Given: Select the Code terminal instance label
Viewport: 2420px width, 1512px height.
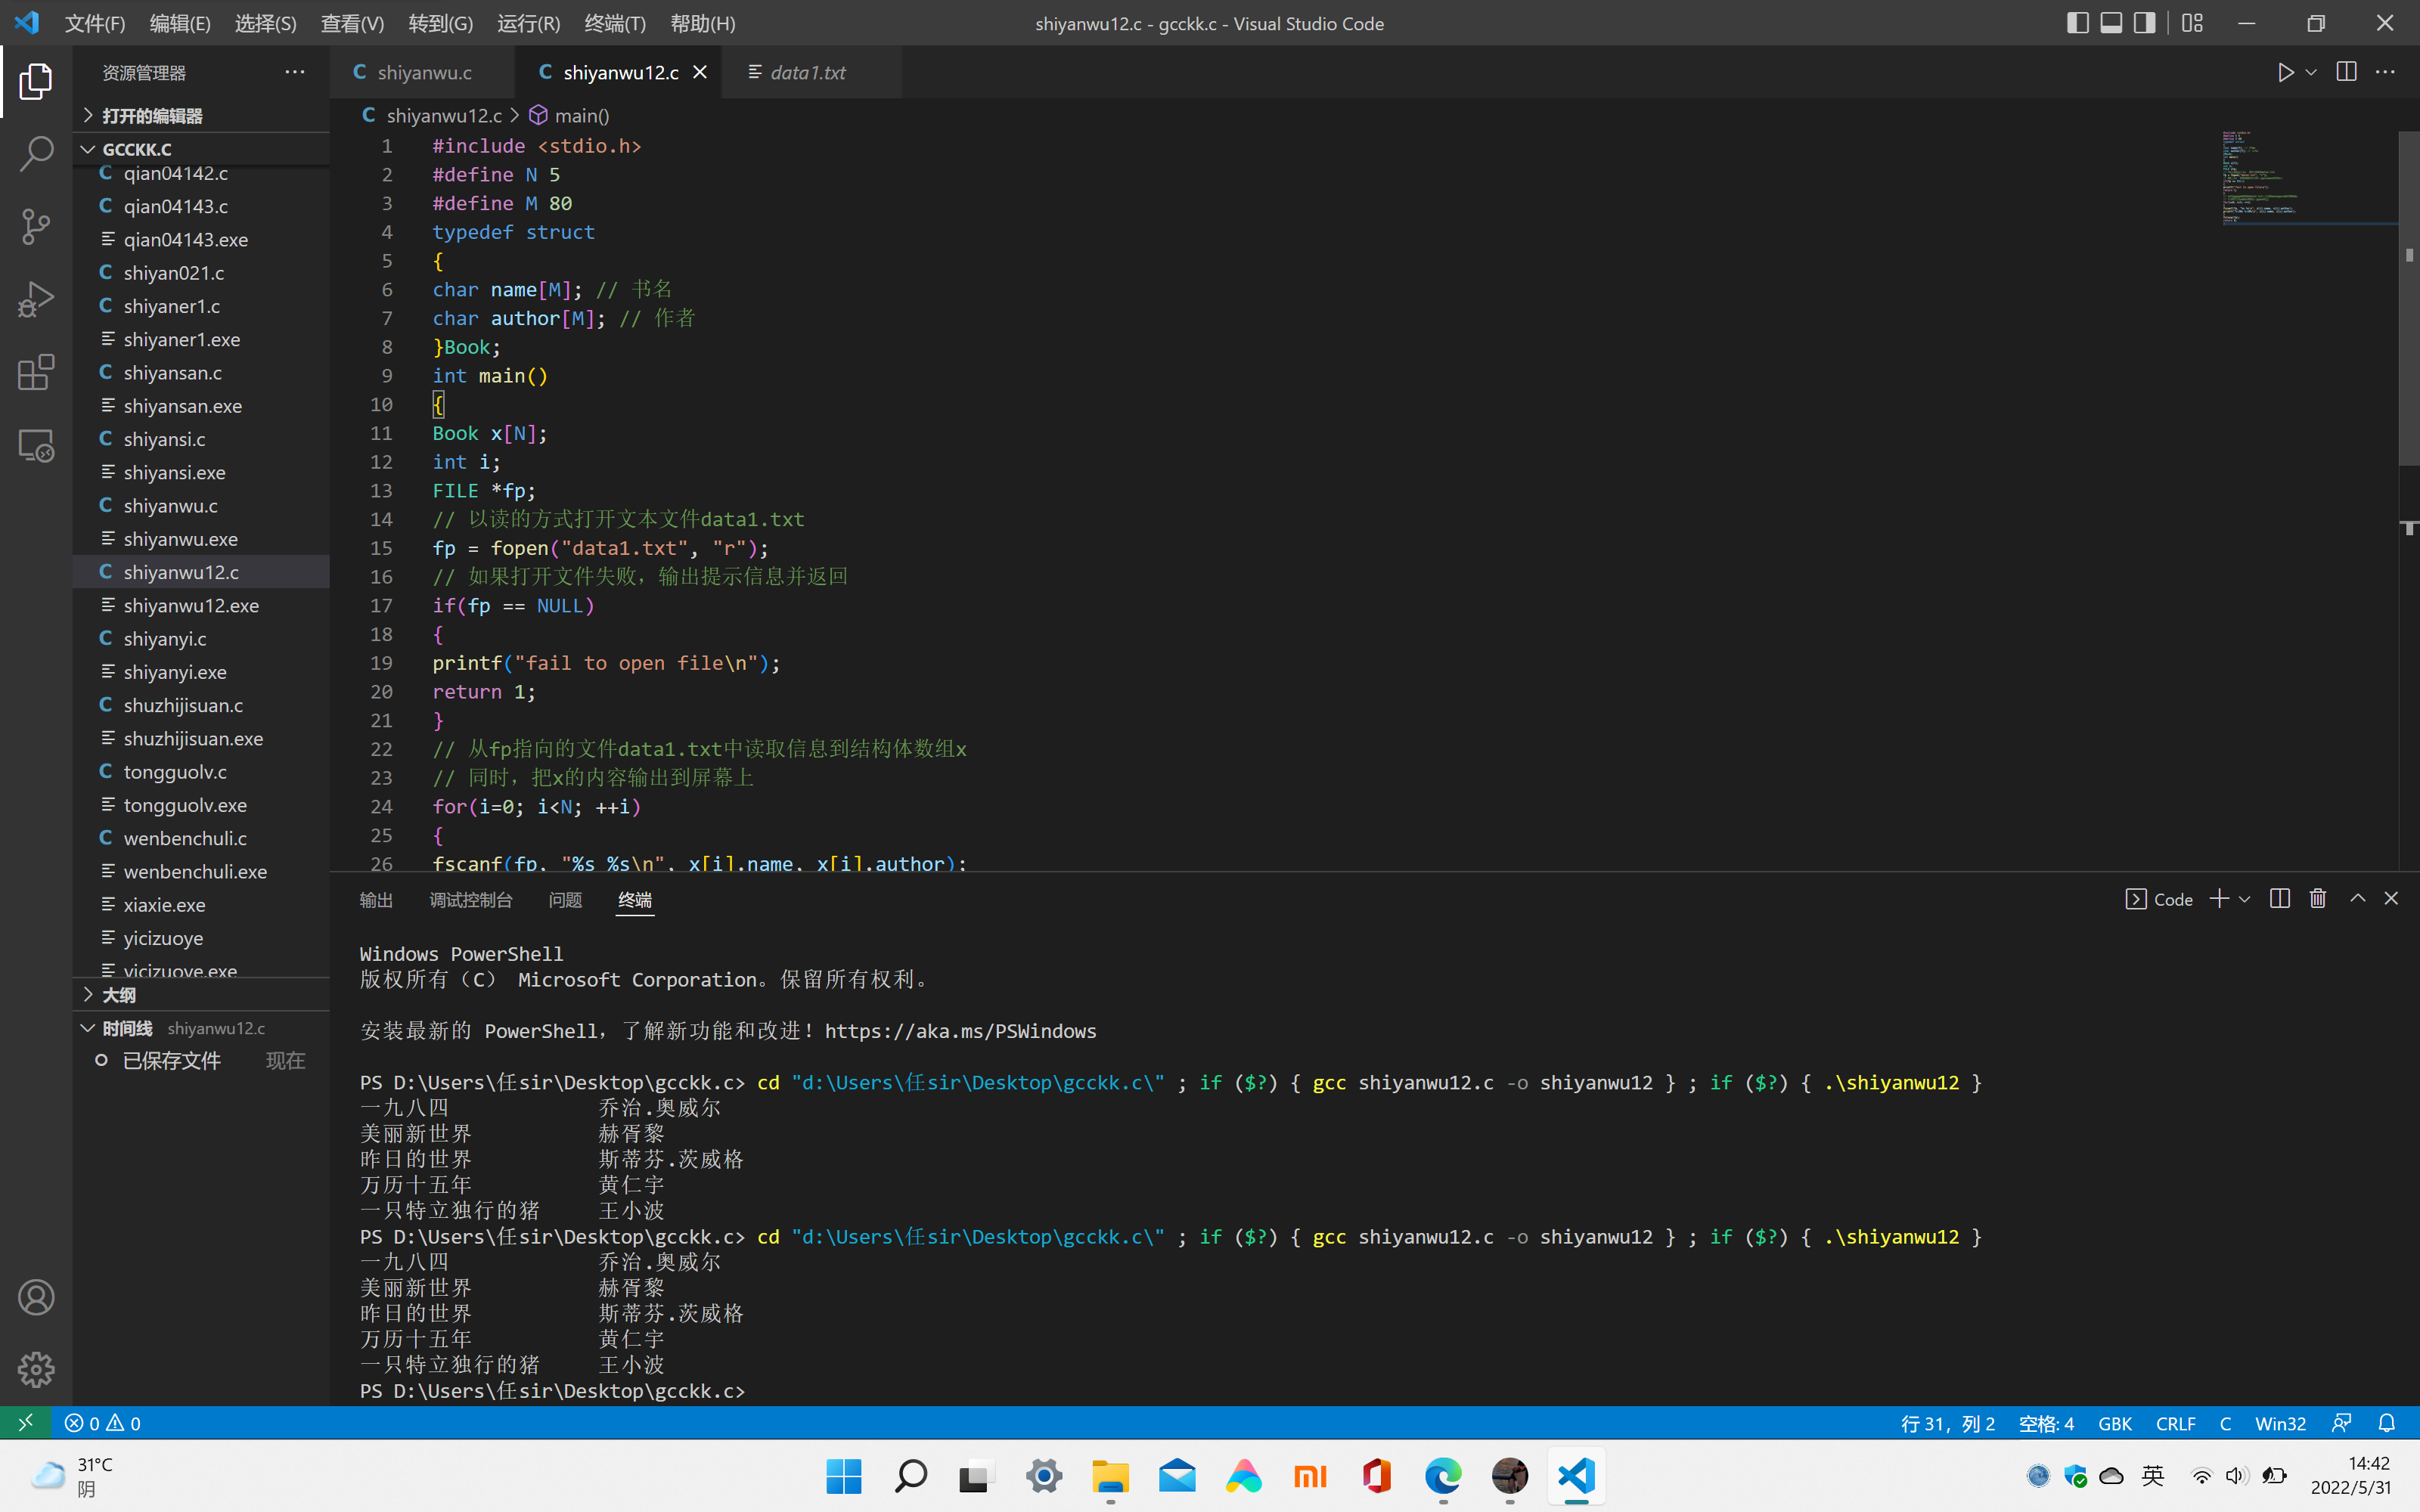Looking at the screenshot, I should click(x=2159, y=899).
